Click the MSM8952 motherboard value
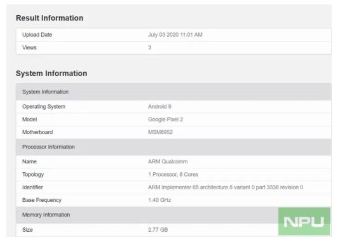The height and width of the screenshot is (240, 338). 160,132
